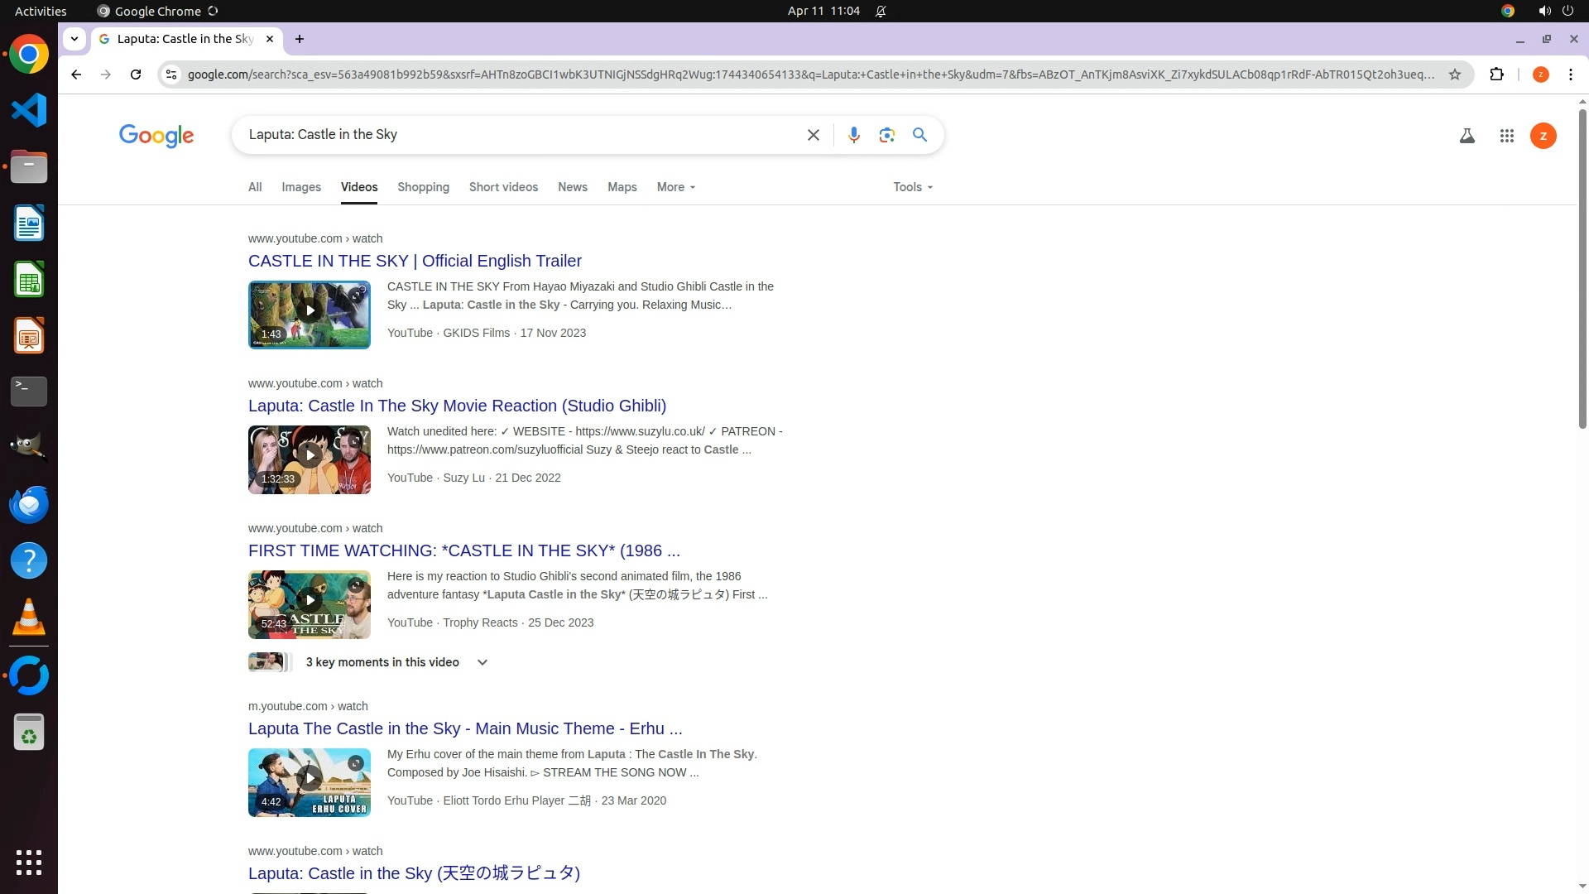Open Chrome extensions puzzle icon
Viewport: 1589px width, 894px height.
(x=1496, y=74)
